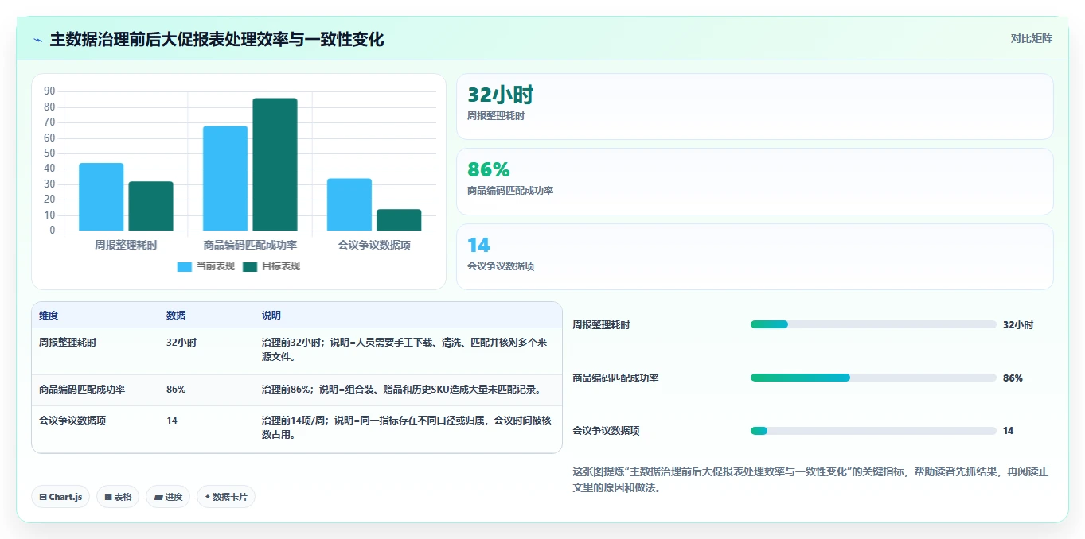The width and height of the screenshot is (1085, 539).
Task: Click the 对比矩阵 label at top right
Action: pyautogui.click(x=1031, y=38)
